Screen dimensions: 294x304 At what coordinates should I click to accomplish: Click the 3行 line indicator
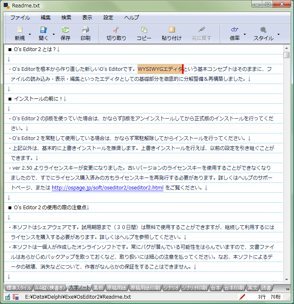coord(262,297)
